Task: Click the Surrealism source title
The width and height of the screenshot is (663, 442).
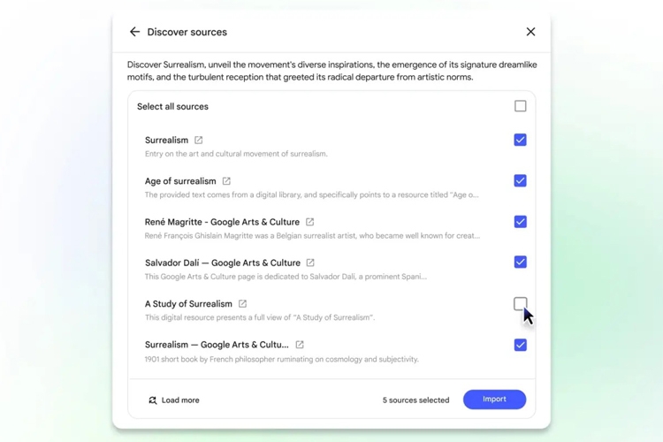Action: pos(166,140)
